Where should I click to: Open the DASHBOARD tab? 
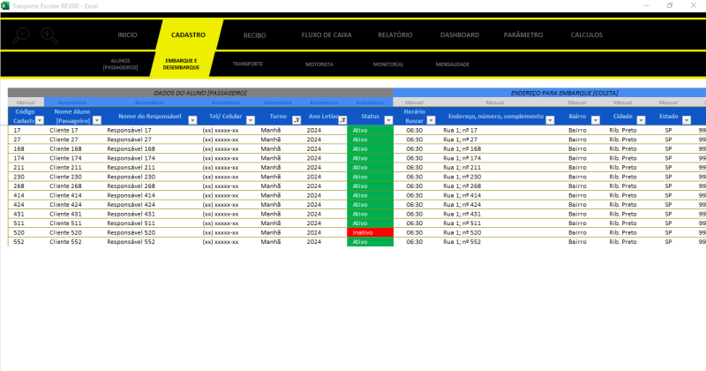click(460, 35)
